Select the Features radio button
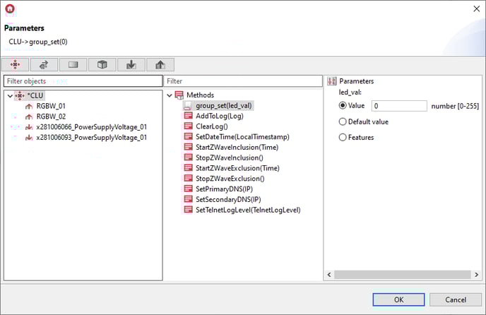 (343, 137)
